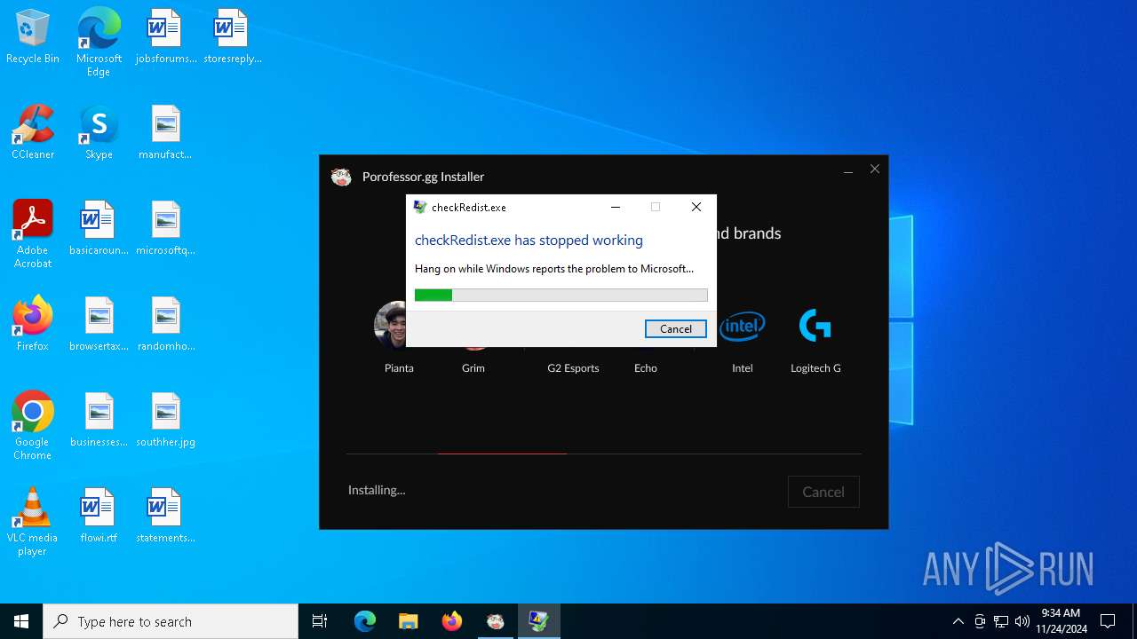Viewport: 1137px width, 639px height.
Task: Open Skype desktop shortcut
Action: tap(99, 133)
